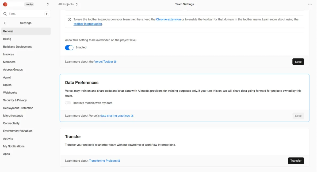Click the search magnifier icon
Viewport: 317px width, 172px height.
5,14
